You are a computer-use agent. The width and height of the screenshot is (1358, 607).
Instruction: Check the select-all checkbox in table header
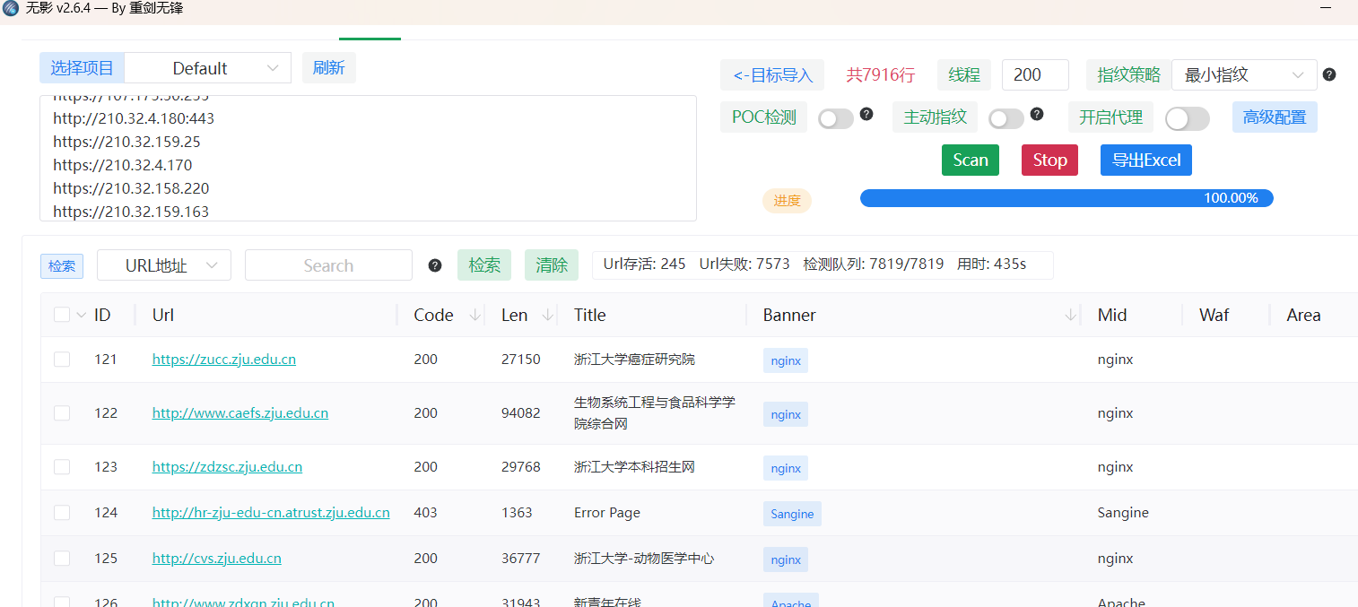62,315
